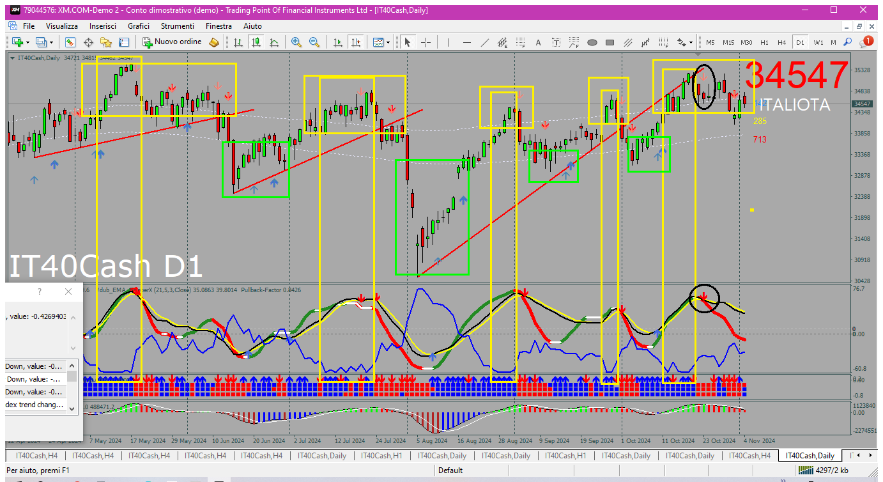This screenshot has width=883, height=482.
Task: Open the arrows objects dropdown
Action: 685,42
